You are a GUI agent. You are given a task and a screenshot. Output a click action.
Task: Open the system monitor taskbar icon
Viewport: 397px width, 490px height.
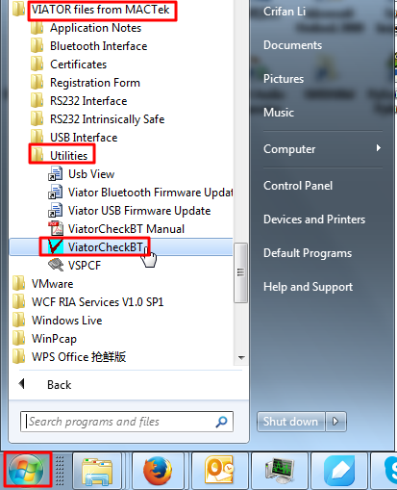tap(280, 471)
